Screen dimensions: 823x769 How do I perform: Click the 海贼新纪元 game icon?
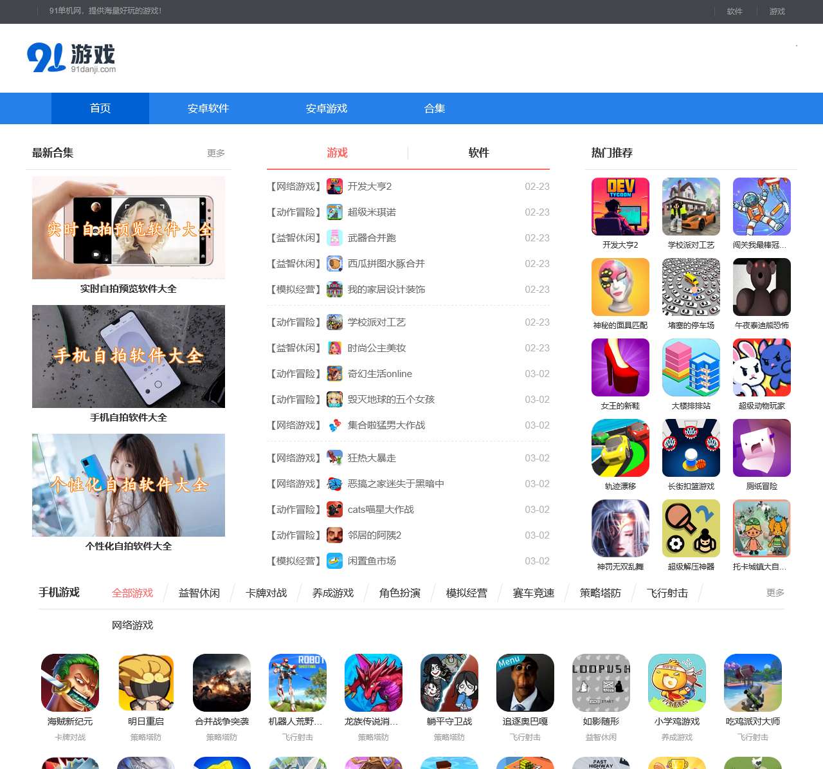point(70,683)
